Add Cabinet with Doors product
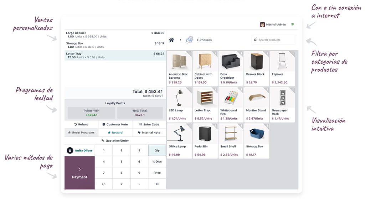This screenshot has width=365, height=199. [x=205, y=69]
